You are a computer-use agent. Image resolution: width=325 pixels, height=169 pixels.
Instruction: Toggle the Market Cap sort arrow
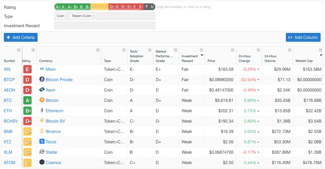point(321,55)
